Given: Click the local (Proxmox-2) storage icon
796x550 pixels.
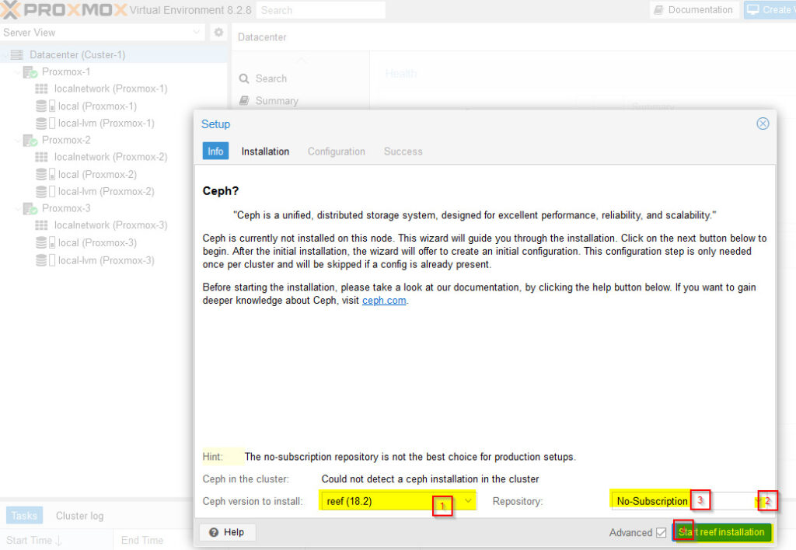Looking at the screenshot, I should (45, 175).
